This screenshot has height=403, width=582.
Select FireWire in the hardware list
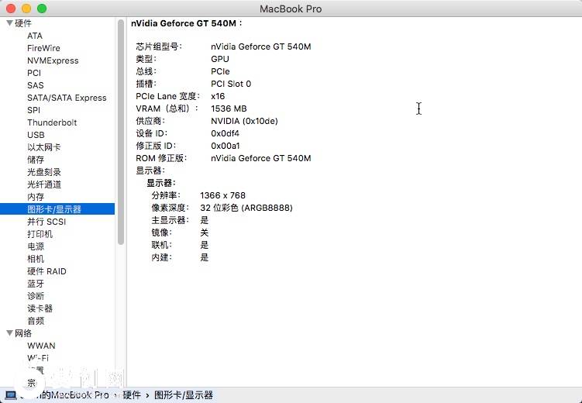click(x=43, y=48)
